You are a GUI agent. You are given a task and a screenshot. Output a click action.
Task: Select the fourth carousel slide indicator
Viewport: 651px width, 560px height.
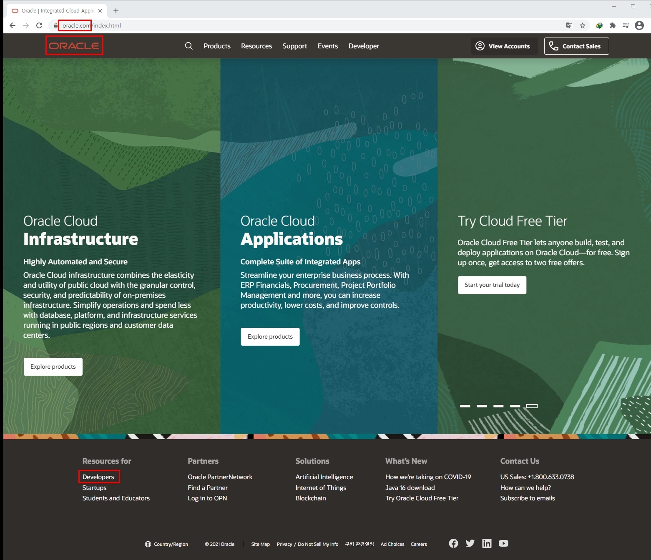click(515, 406)
